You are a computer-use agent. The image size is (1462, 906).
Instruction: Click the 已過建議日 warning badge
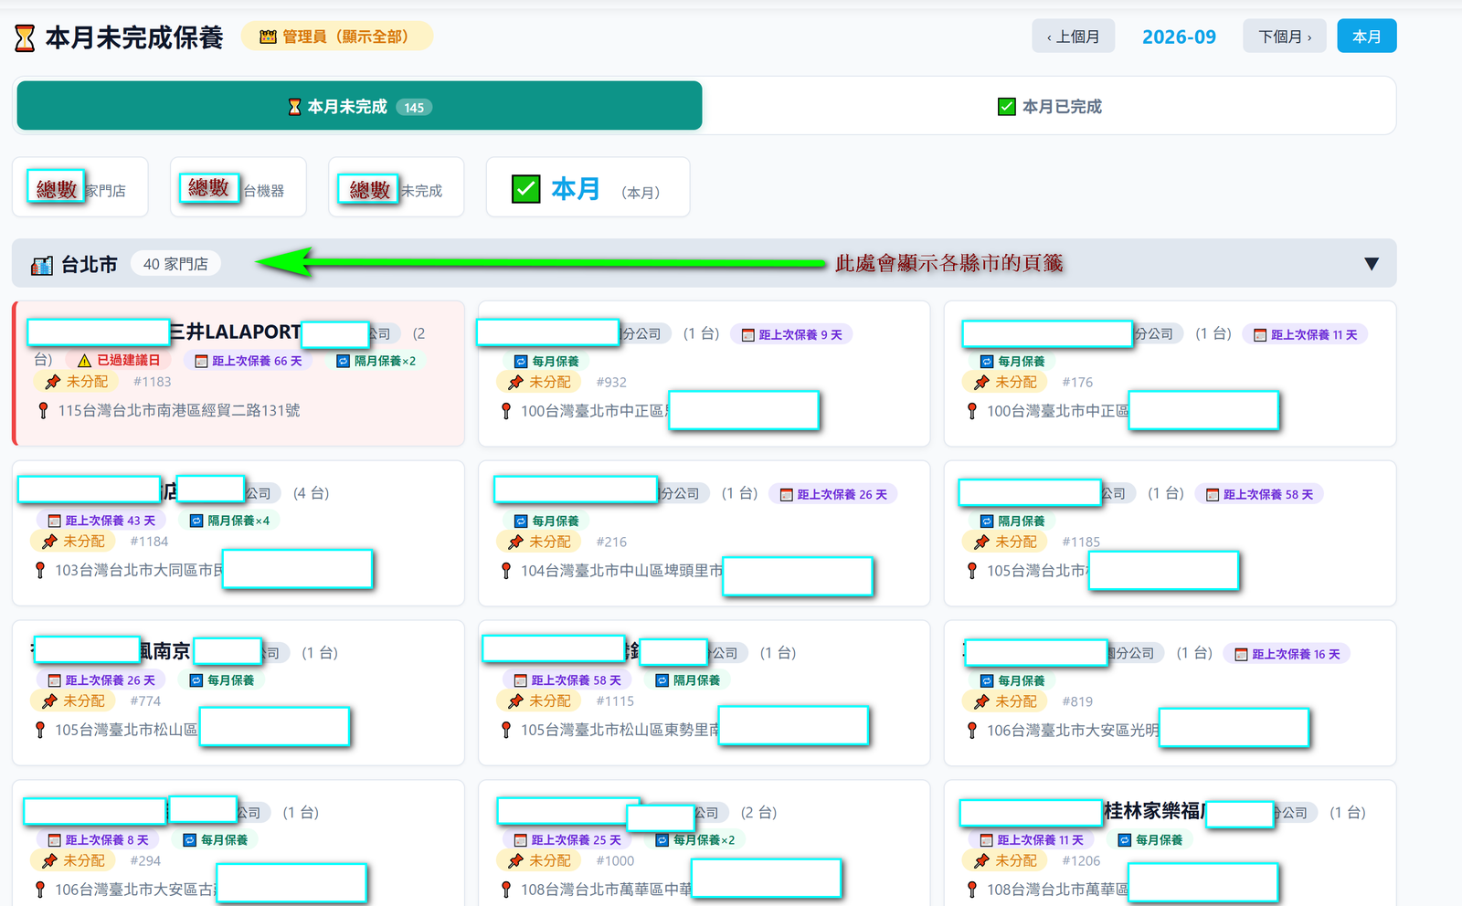119,361
